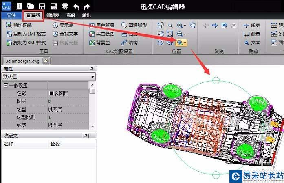Expand the zoom out dropdown arrow
The width and height of the screenshot is (284, 183).
[185, 34]
